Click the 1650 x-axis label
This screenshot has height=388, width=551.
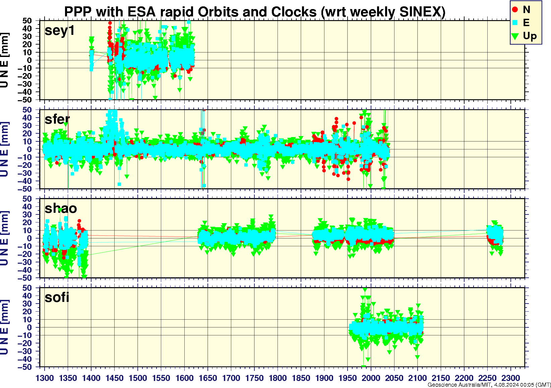[208, 378]
